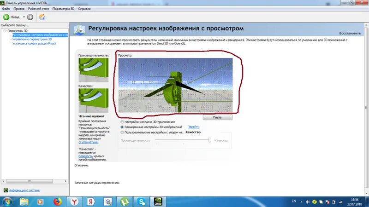
Task: Open Windows Explorer from the taskbar
Action: click(x=24, y=201)
